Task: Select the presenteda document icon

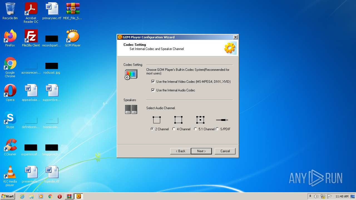Action: pyautogui.click(x=31, y=174)
